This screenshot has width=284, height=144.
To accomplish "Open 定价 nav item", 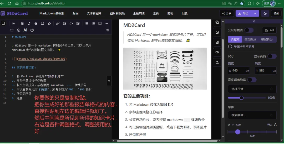I will coord(156,13).
